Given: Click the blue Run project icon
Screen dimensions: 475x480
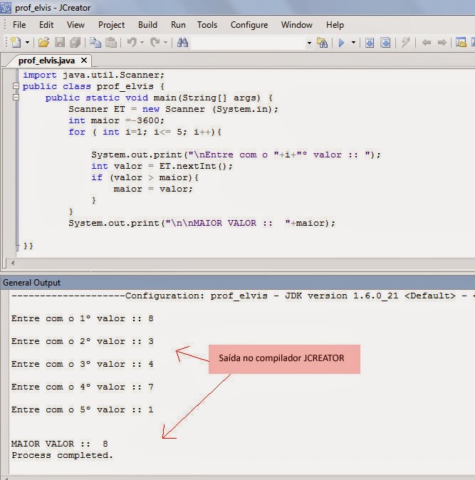Looking at the screenshot, I should [x=342, y=43].
